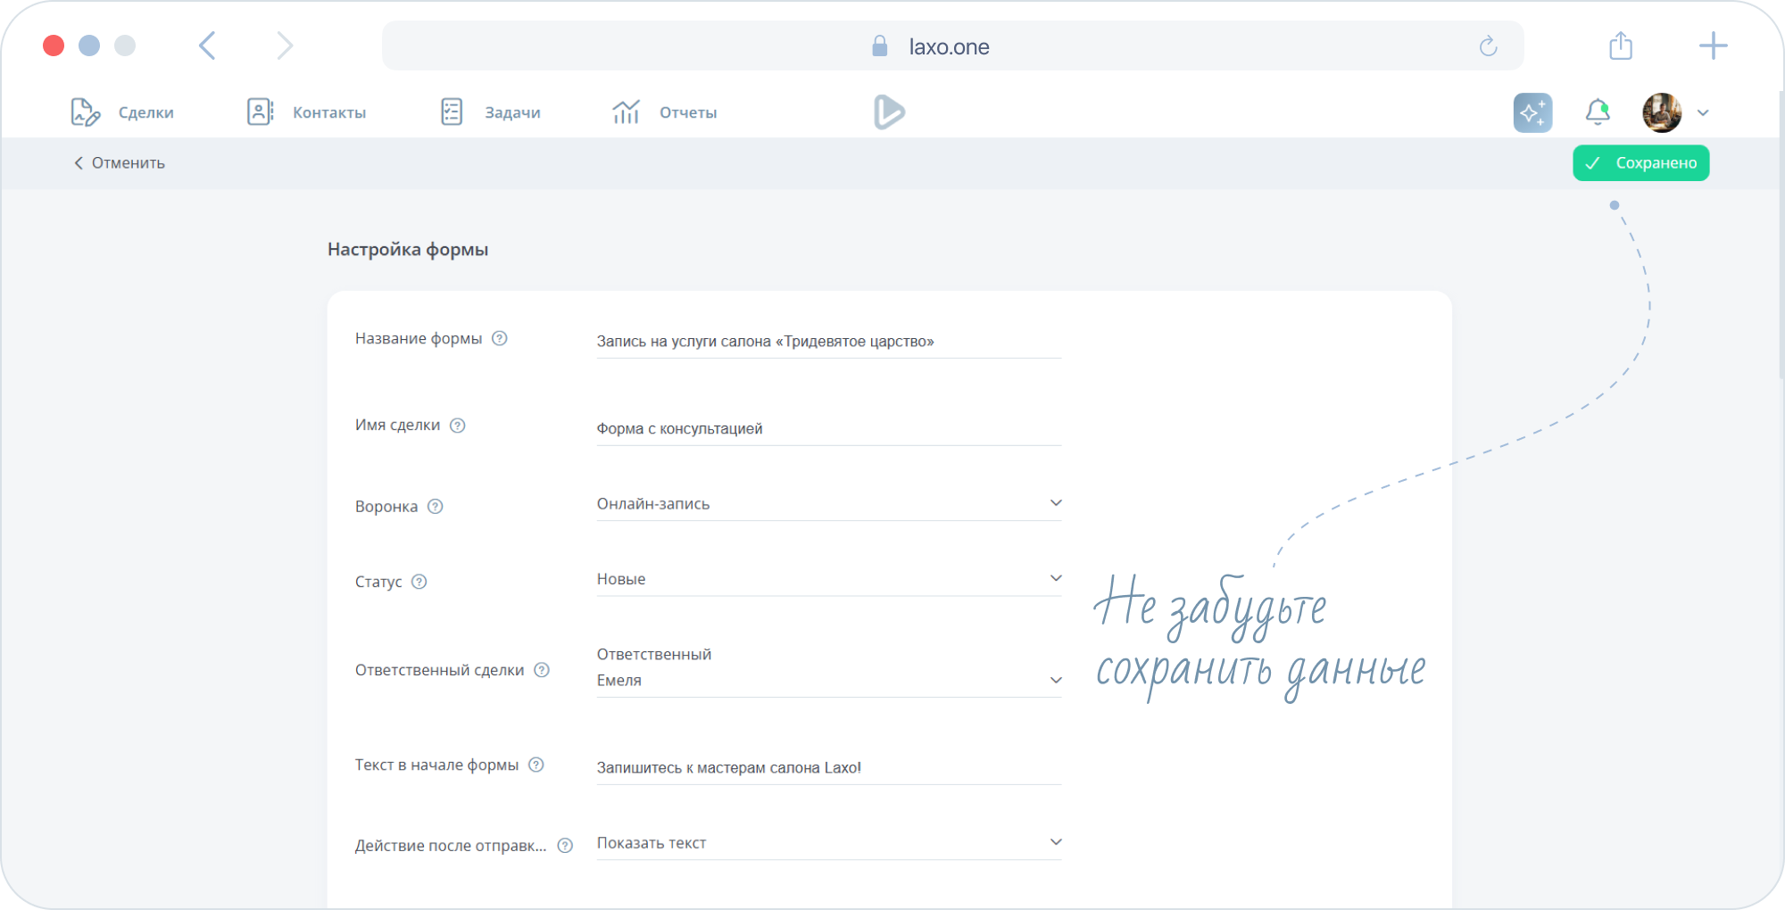Image resolution: width=1785 pixels, height=910 pixels.
Task: Click the help icon beside Ответственный сделки
Action: (542, 670)
